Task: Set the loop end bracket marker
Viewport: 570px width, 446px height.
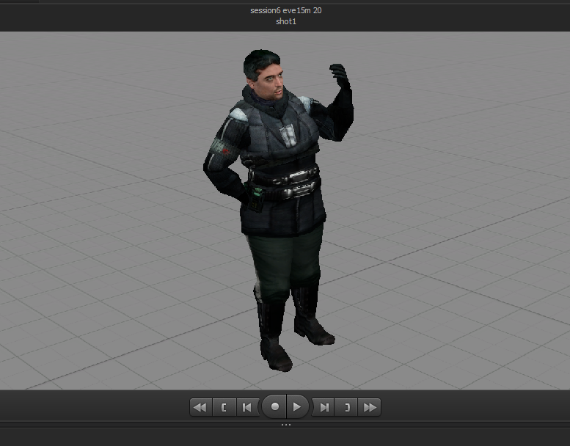Action: pyautogui.click(x=346, y=407)
